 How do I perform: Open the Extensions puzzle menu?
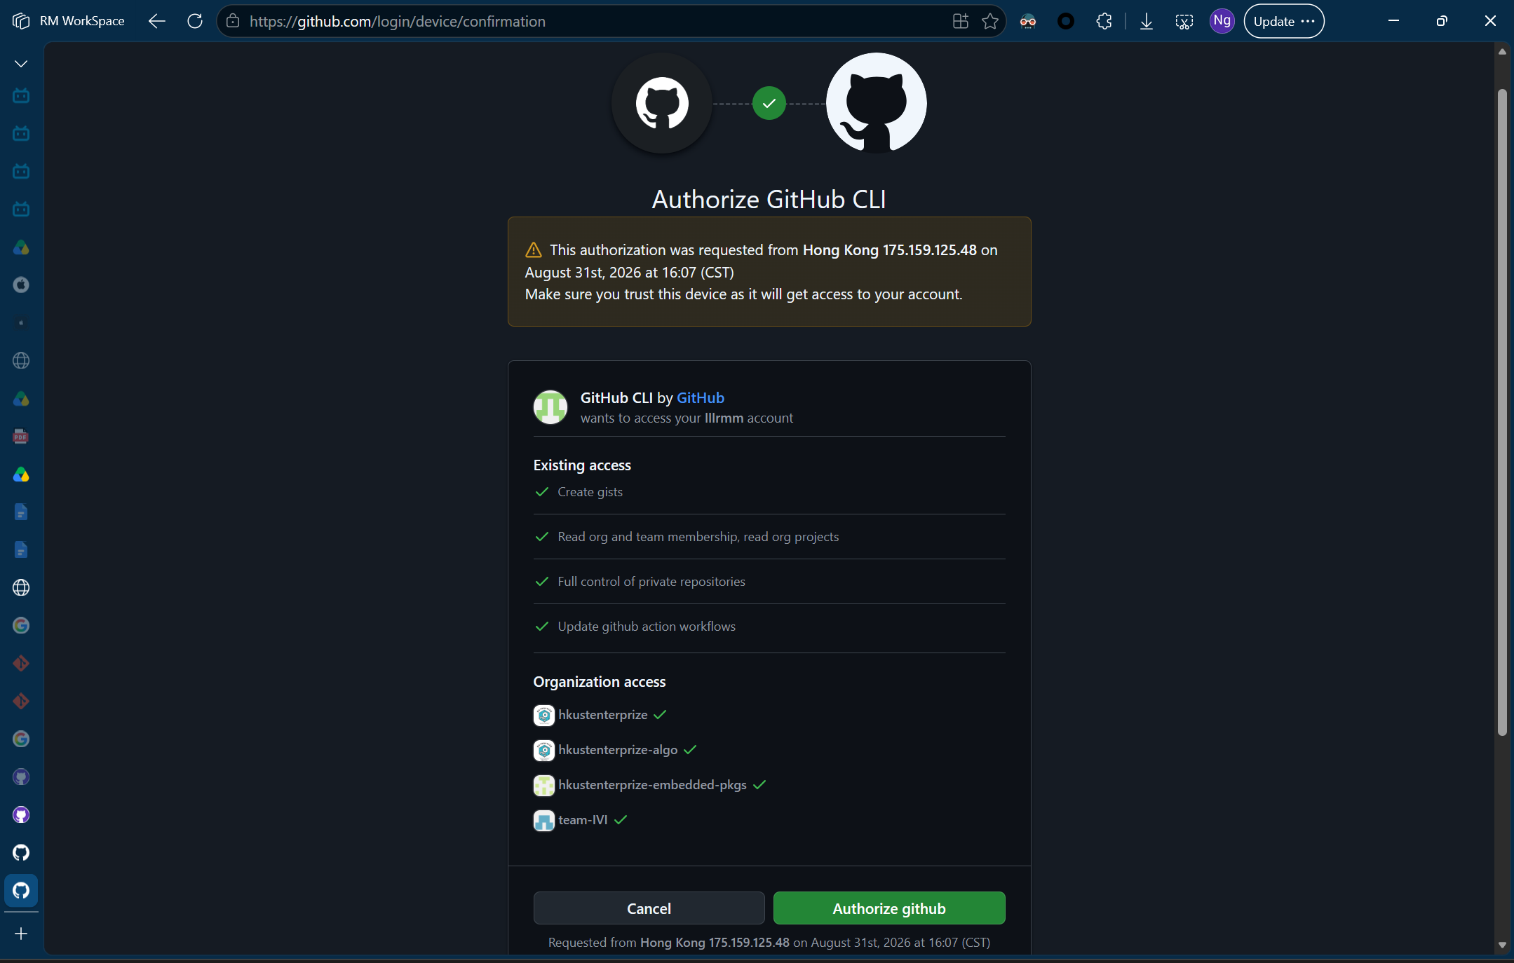click(1104, 21)
